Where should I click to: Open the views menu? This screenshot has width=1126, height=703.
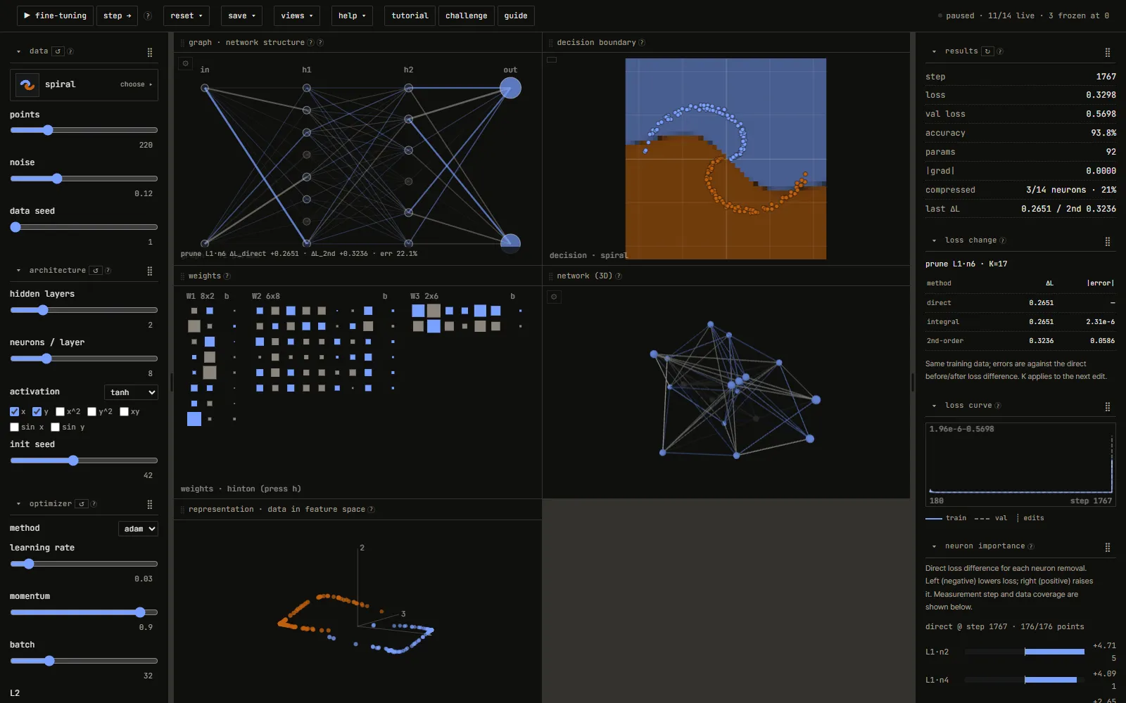point(297,15)
